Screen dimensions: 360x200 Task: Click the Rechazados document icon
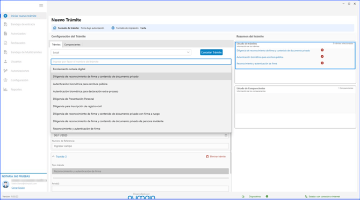coord(5,43)
